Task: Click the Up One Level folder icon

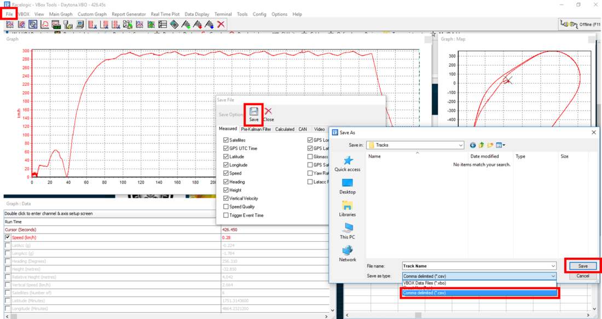Action: (x=481, y=145)
